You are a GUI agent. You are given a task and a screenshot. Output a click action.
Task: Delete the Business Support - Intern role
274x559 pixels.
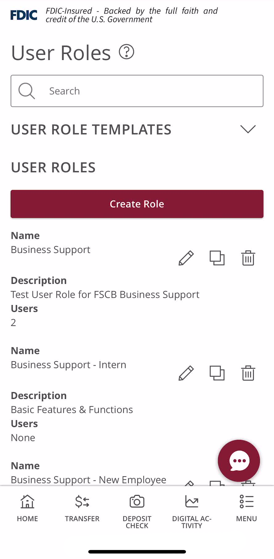[248, 373]
